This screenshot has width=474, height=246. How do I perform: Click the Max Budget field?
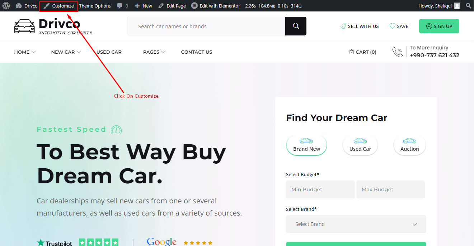[390, 189]
